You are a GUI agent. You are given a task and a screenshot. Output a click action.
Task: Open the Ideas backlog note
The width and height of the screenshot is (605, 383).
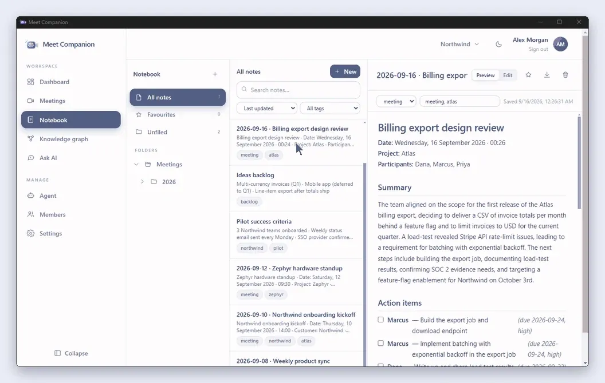click(296, 189)
